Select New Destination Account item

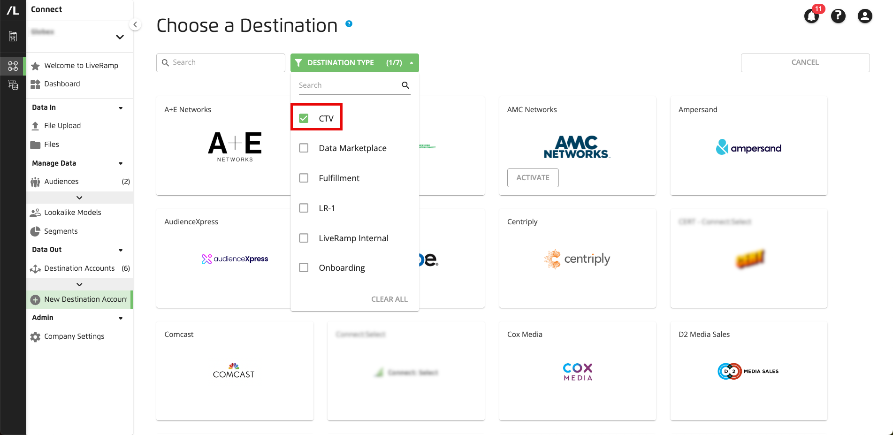[79, 299]
